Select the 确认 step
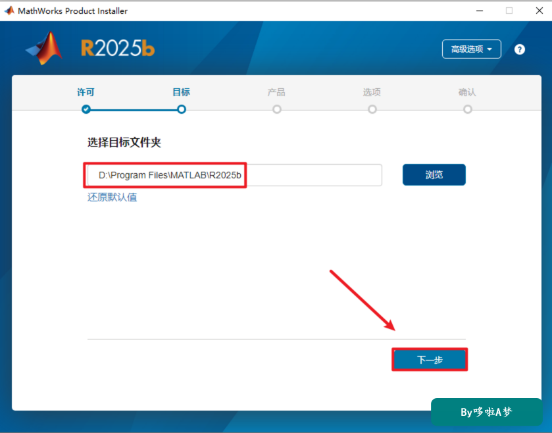Screen dimensions: 552x433 [467, 92]
